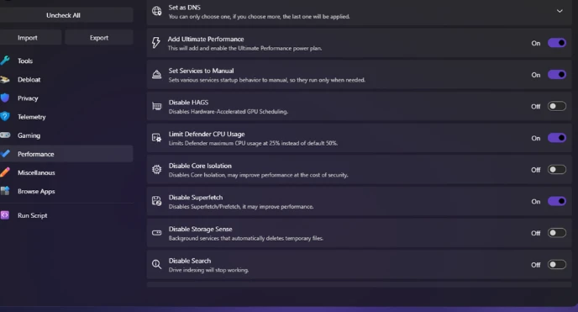Expand the Set as DNS chevron
The width and height of the screenshot is (578, 312).
(x=560, y=11)
